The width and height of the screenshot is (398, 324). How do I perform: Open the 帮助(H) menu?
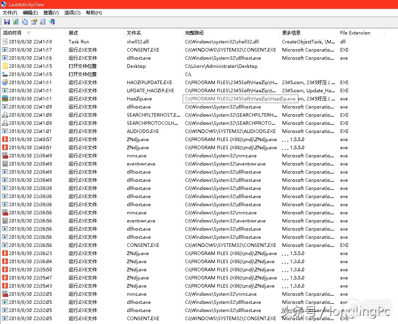click(93, 13)
